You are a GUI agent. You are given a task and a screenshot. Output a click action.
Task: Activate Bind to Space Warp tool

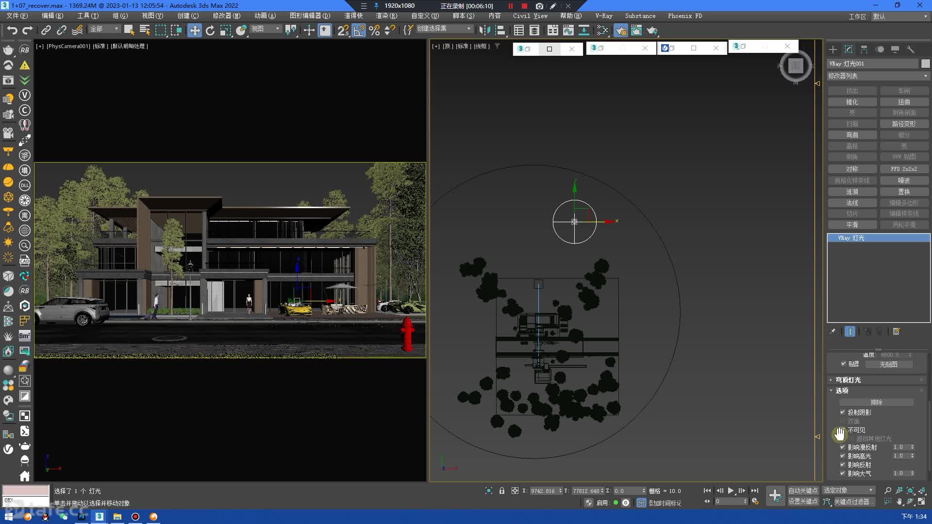click(77, 30)
